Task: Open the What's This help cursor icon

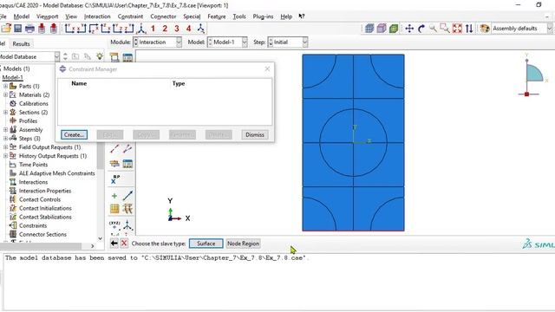Action: click(x=302, y=16)
